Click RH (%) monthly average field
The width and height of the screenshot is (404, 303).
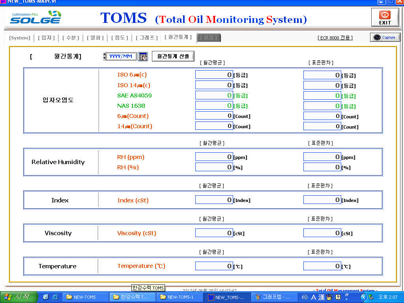click(x=214, y=167)
